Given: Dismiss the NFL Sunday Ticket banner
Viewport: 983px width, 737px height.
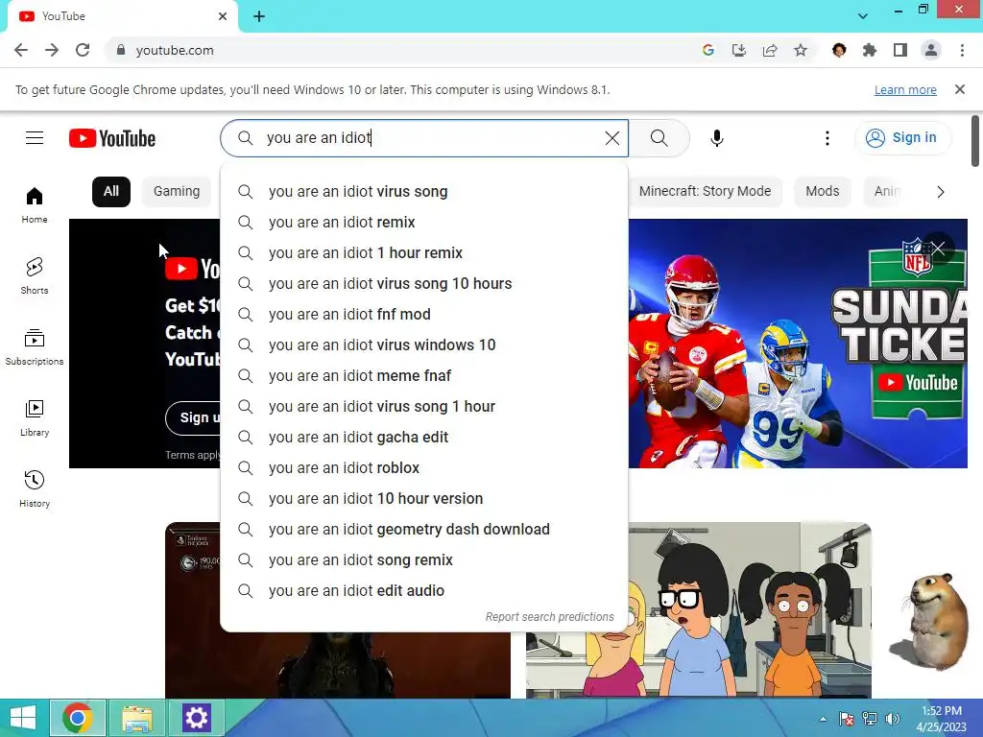Looking at the screenshot, I should [938, 249].
